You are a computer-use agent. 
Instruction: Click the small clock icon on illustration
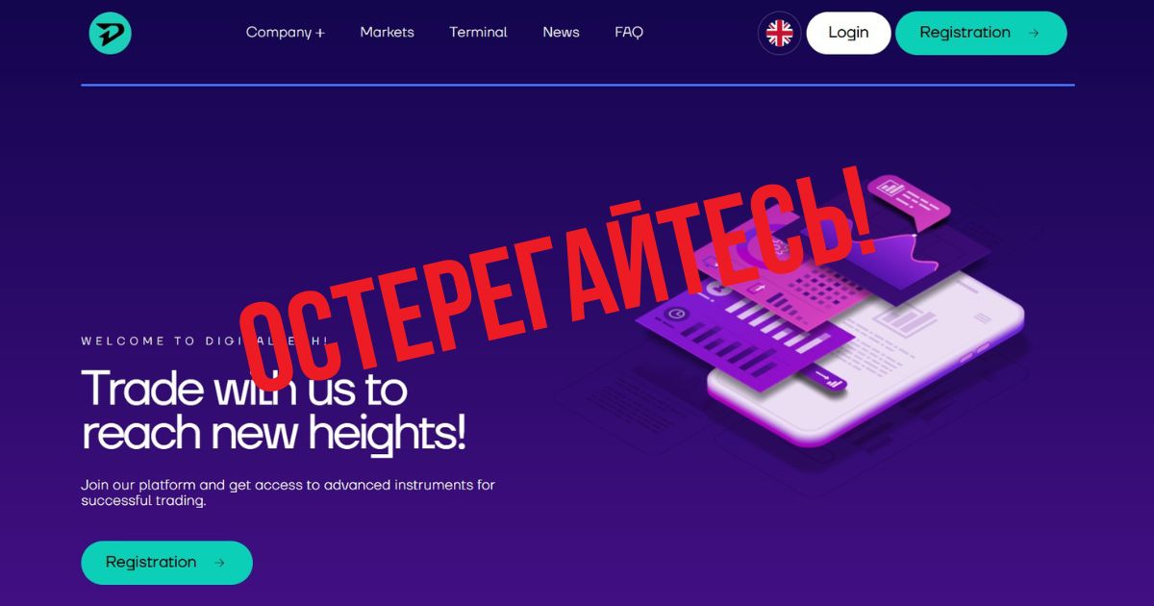point(677,314)
